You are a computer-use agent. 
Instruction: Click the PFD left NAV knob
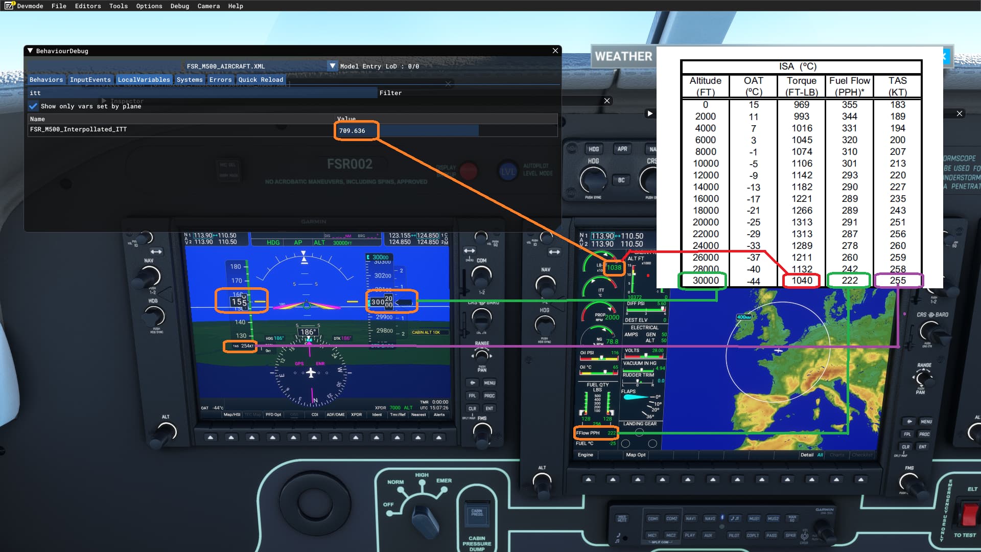148,277
